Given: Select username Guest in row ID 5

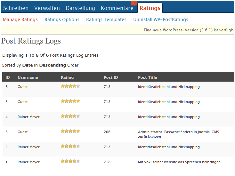Looking at the screenshot, I should pos(23,102).
